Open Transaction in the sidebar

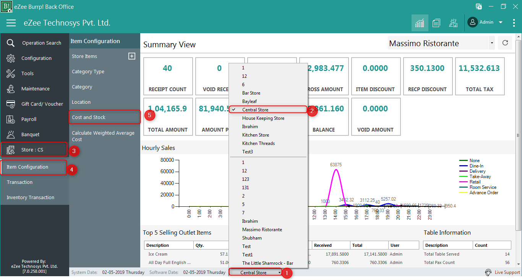[34, 182]
